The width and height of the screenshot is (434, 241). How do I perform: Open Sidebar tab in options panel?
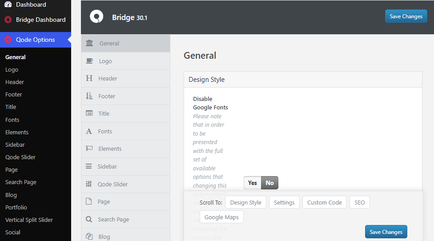point(126,167)
